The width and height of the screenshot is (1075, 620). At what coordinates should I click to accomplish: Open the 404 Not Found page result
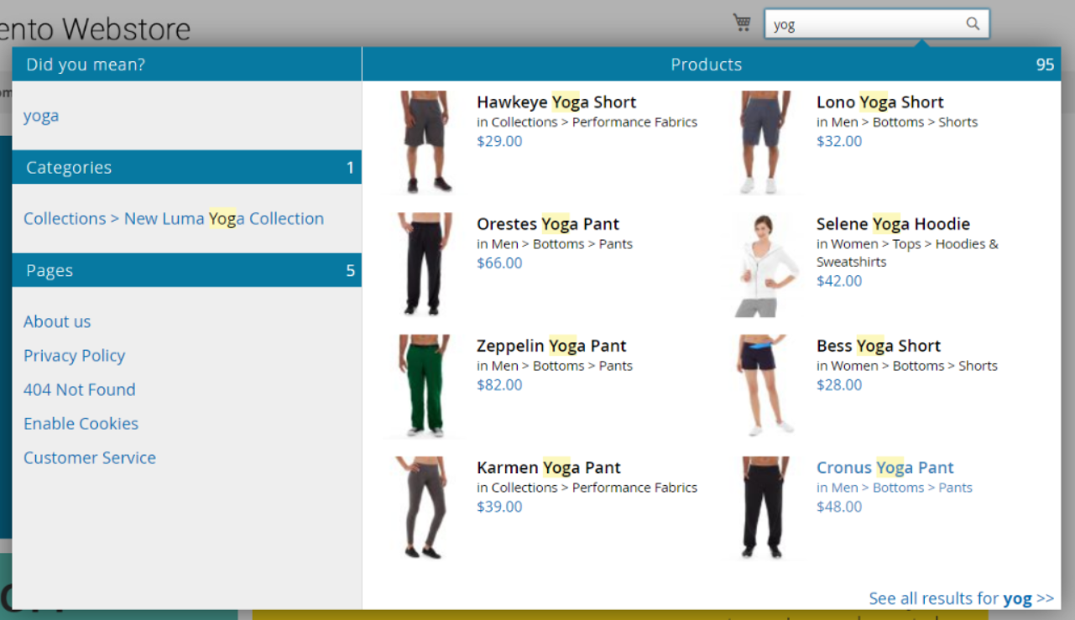[x=79, y=390]
